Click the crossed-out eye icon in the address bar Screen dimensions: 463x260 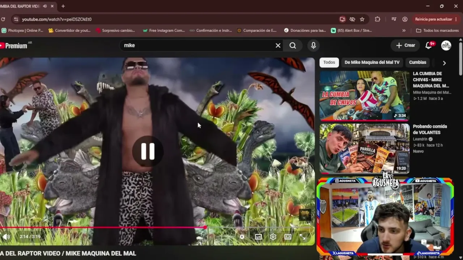(x=352, y=19)
